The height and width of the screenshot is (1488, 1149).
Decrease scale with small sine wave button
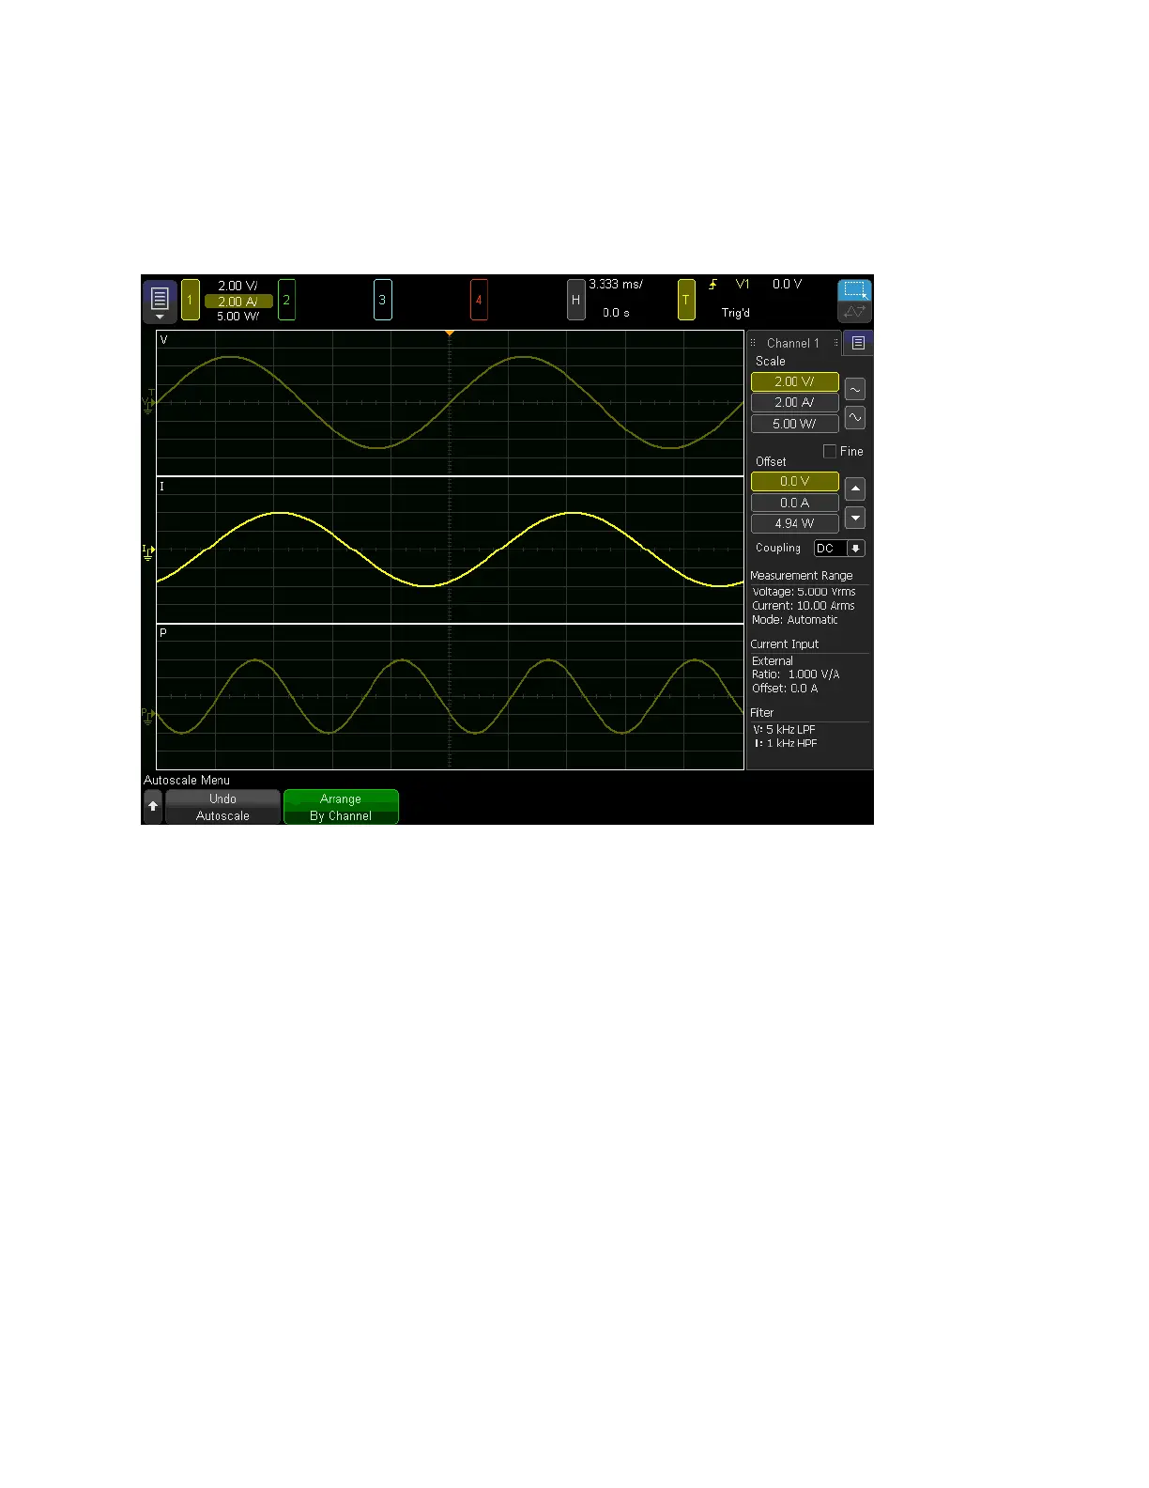(855, 389)
